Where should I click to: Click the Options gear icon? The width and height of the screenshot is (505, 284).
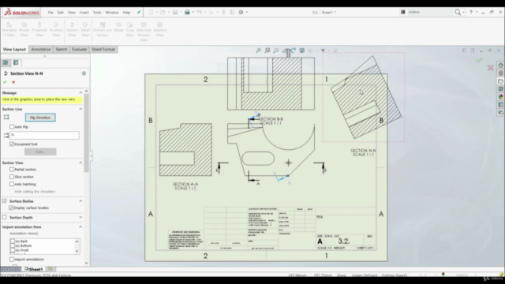click(241, 13)
